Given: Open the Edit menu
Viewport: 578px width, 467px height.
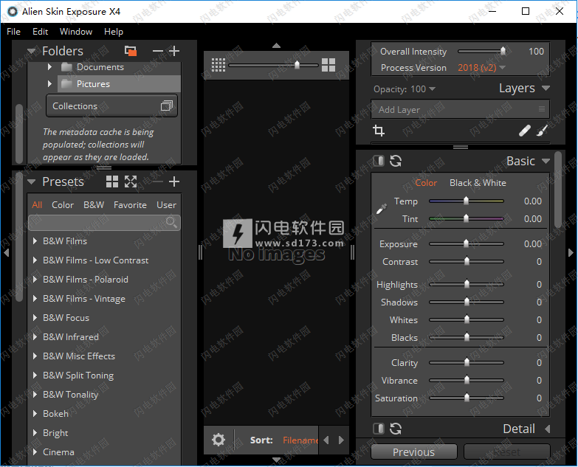Looking at the screenshot, I should tap(40, 32).
